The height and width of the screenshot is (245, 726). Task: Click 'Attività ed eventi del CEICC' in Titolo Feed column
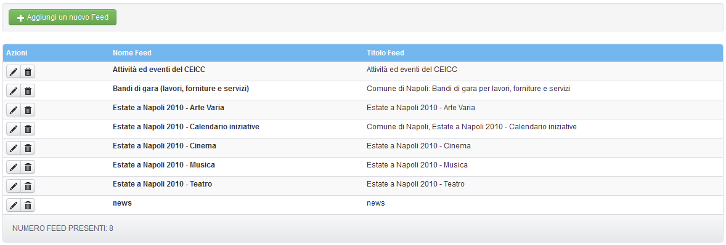(x=412, y=70)
